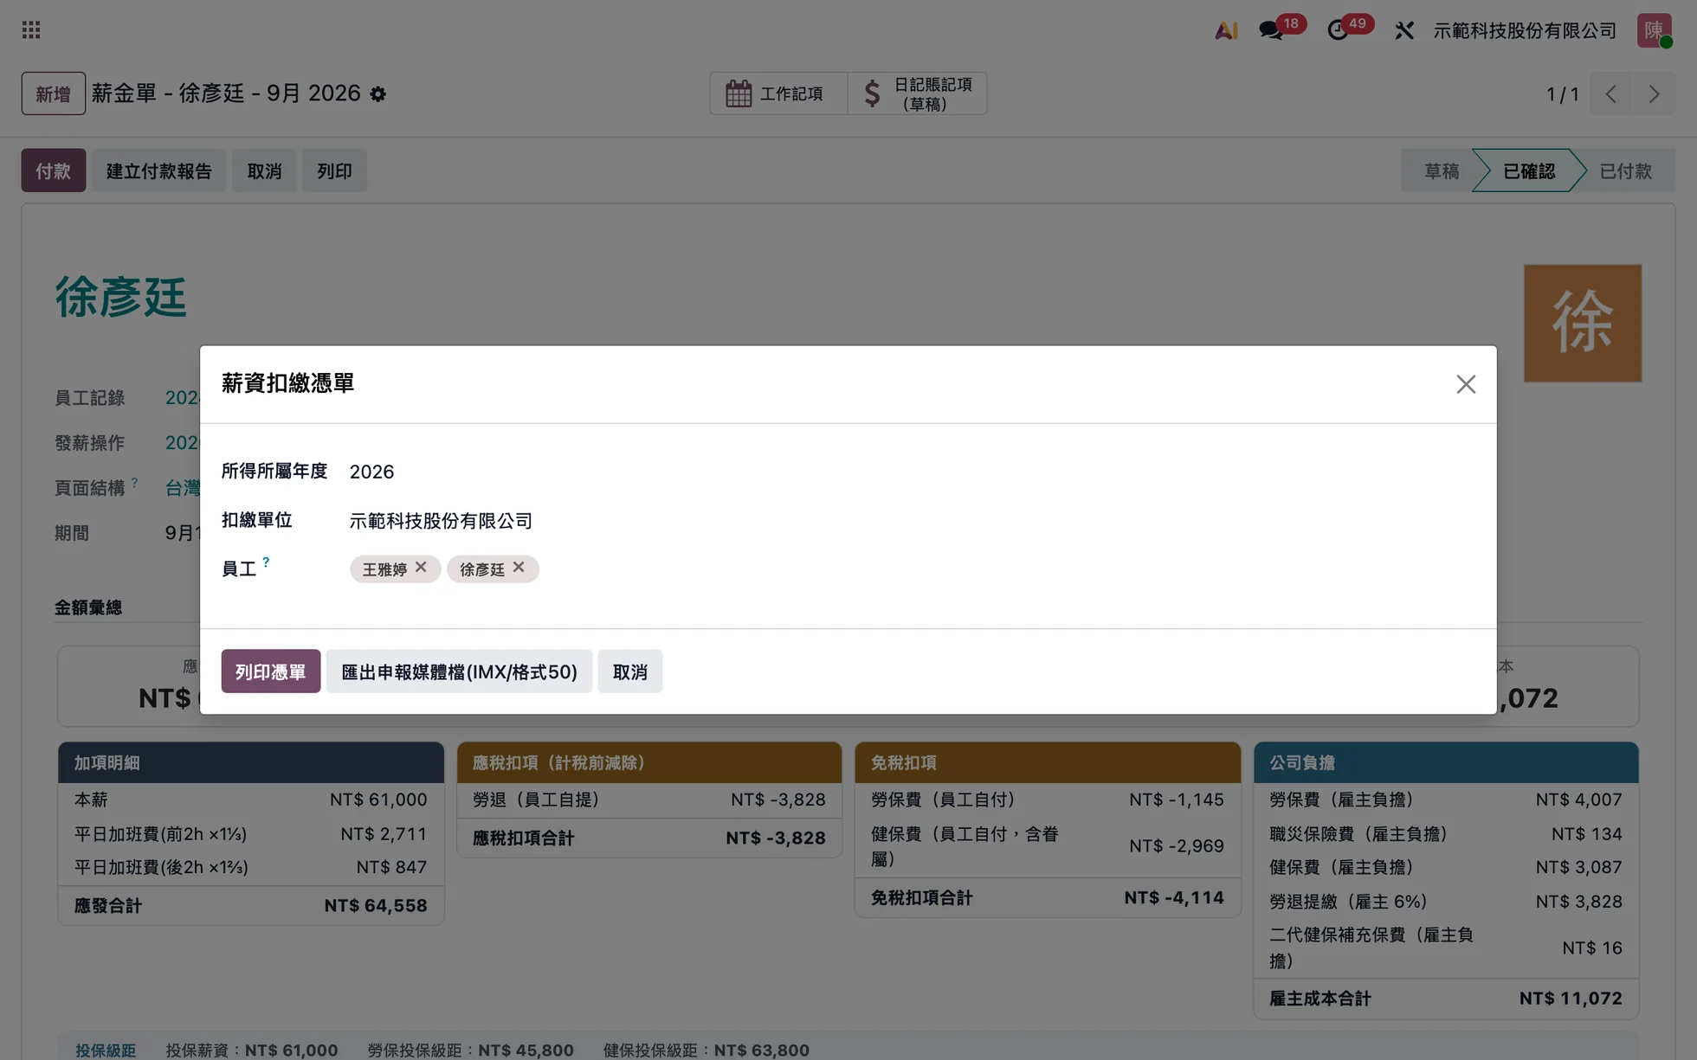Click 健保投保級距：NT$ 63,800 text
Screen dimensions: 1697x1060
[707, 1050]
